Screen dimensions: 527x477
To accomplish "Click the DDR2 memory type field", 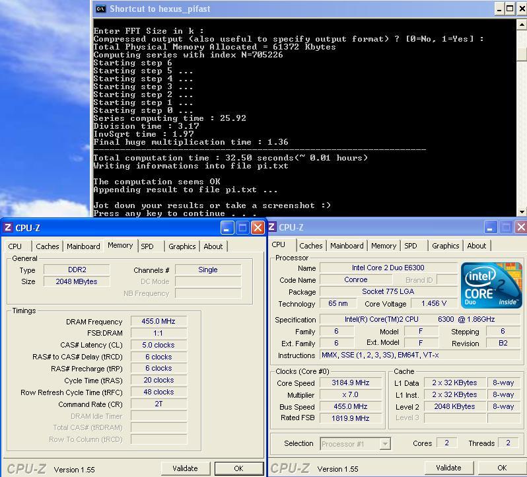I will (x=77, y=270).
